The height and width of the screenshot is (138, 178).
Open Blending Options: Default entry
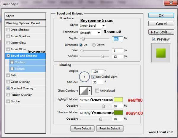pos(25,23)
